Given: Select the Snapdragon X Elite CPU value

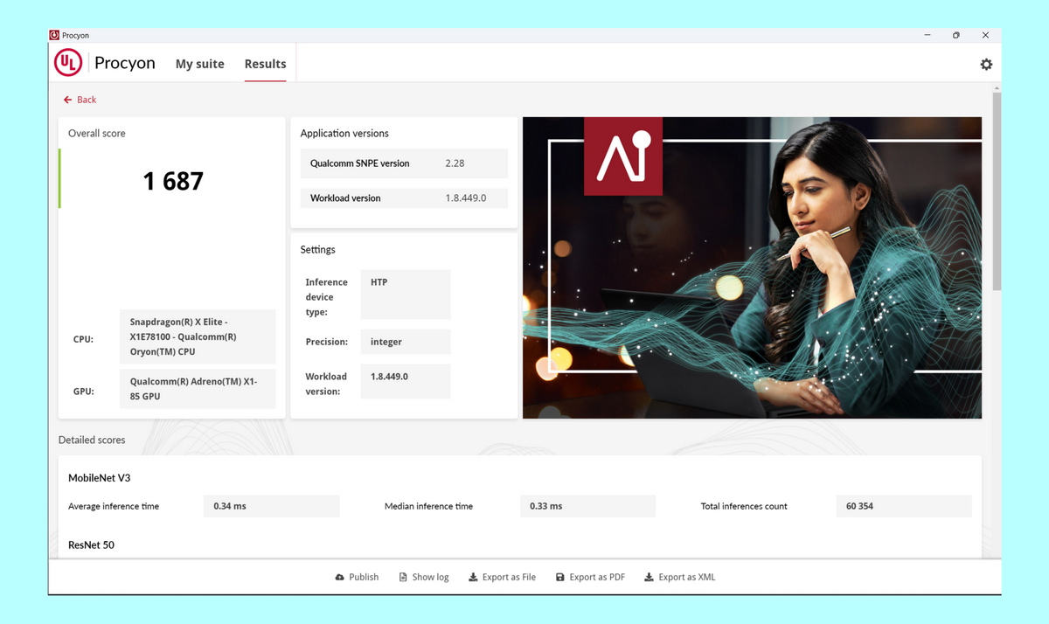Looking at the screenshot, I should pyautogui.click(x=198, y=336).
